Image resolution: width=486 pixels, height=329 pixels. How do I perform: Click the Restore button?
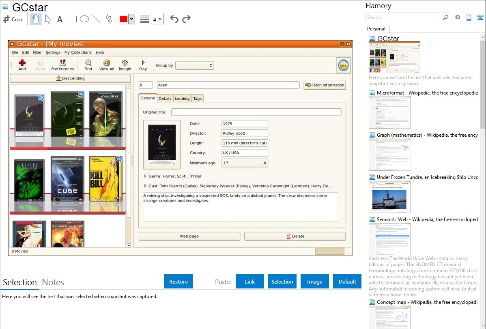(178, 282)
